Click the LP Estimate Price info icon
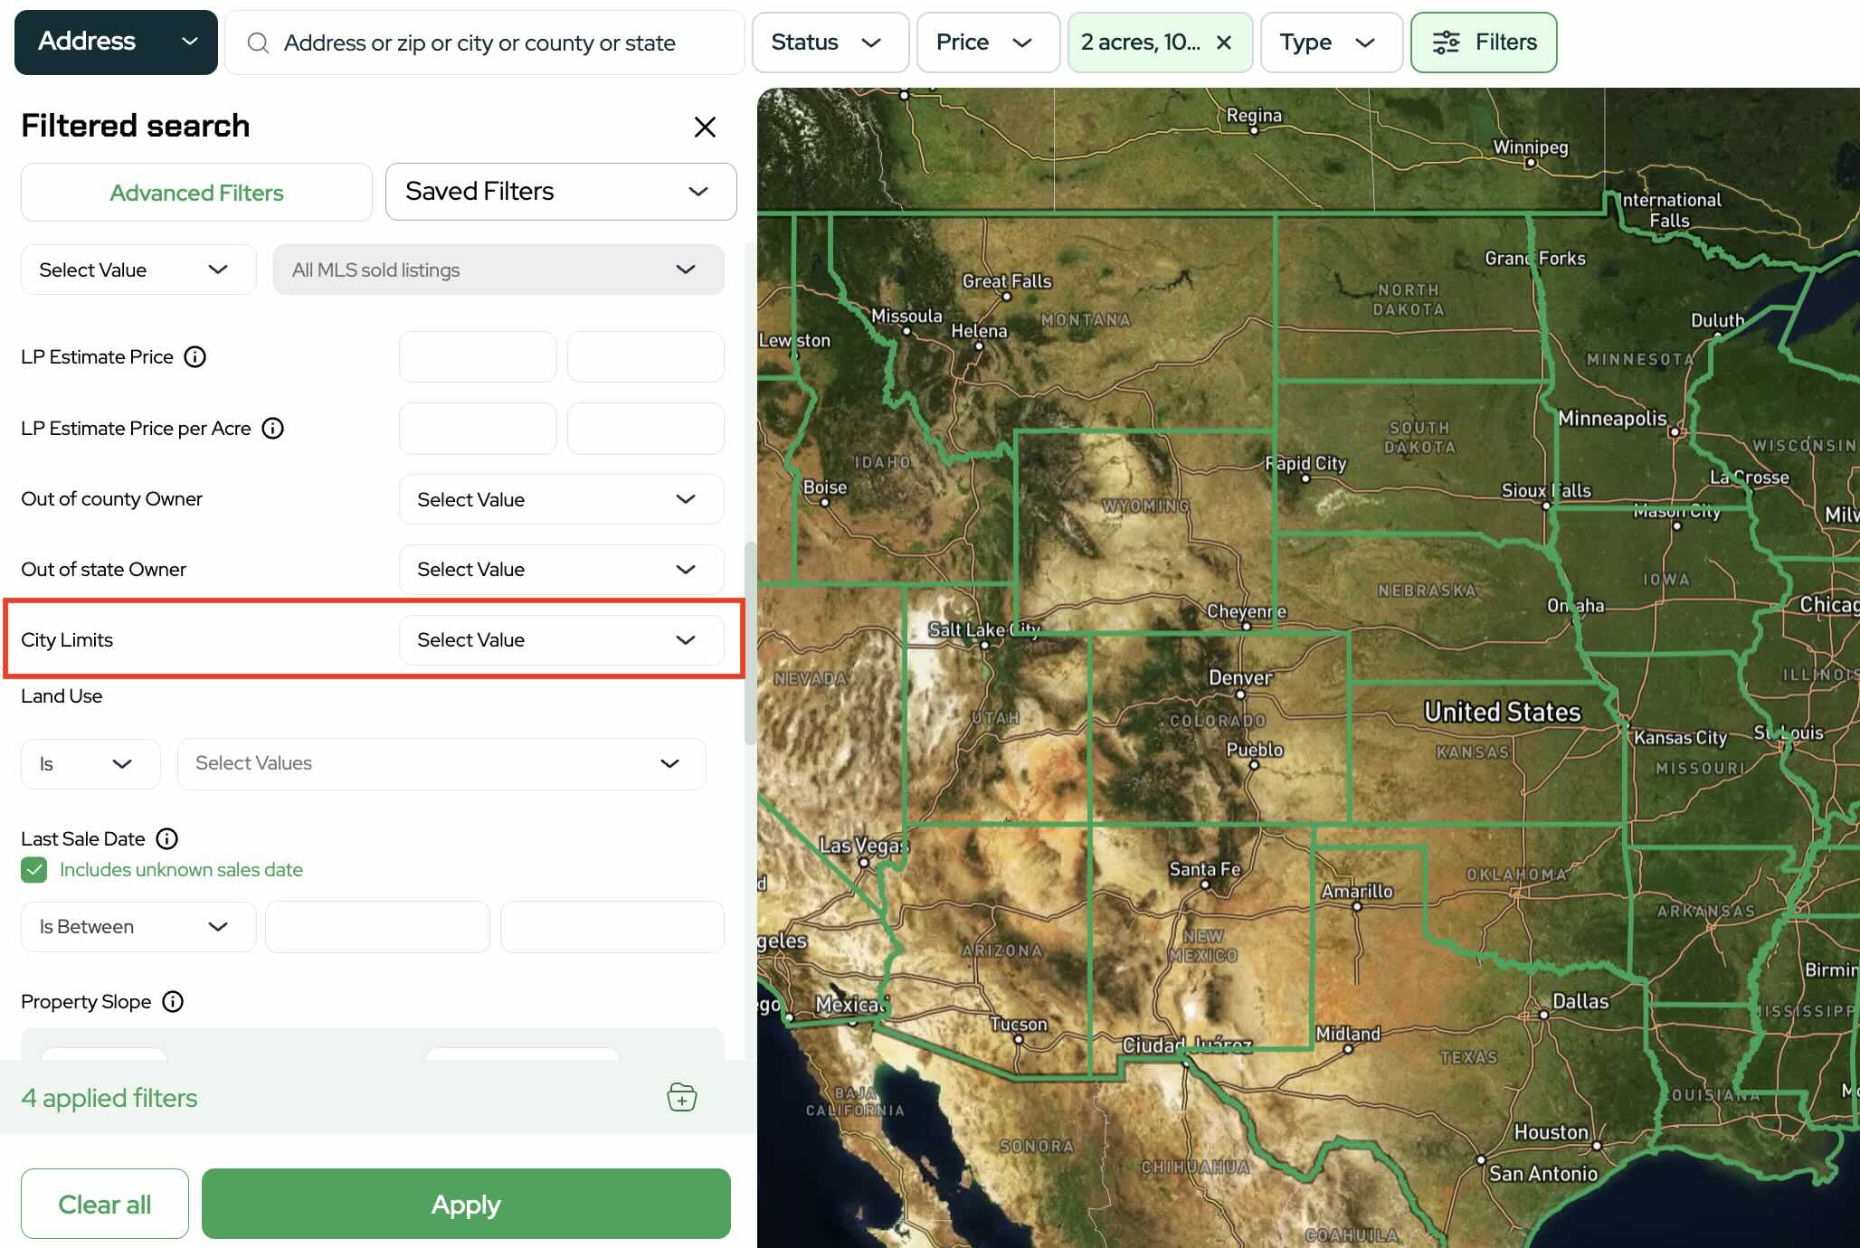 click(195, 356)
